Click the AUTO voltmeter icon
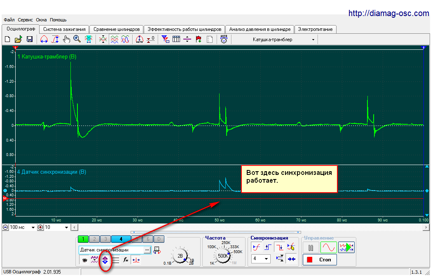The height and width of the screenshot is (277, 435). (224, 39)
